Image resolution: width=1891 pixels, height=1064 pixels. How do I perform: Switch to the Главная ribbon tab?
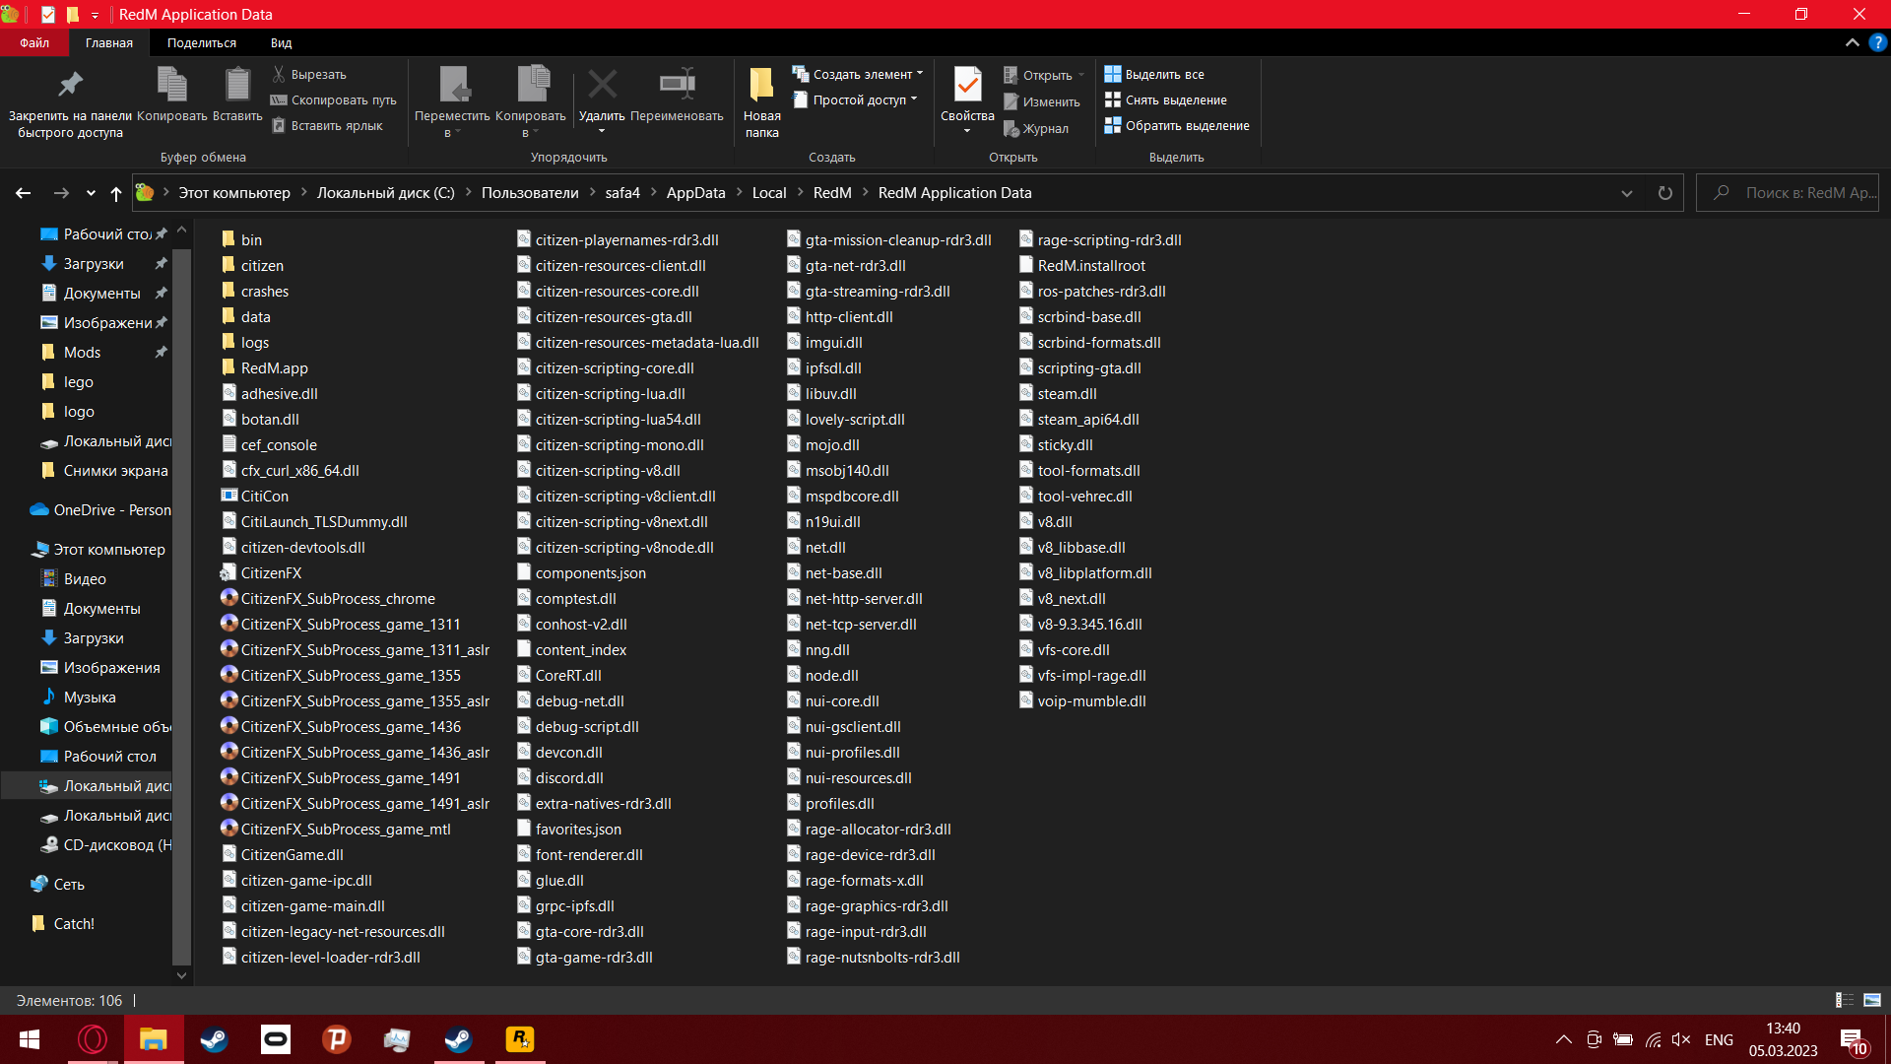pos(108,42)
